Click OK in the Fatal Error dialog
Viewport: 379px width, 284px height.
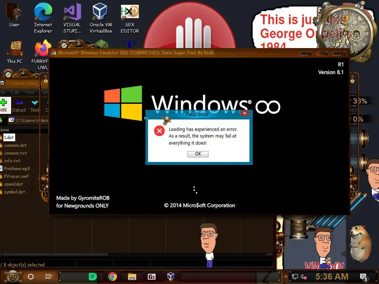(198, 154)
